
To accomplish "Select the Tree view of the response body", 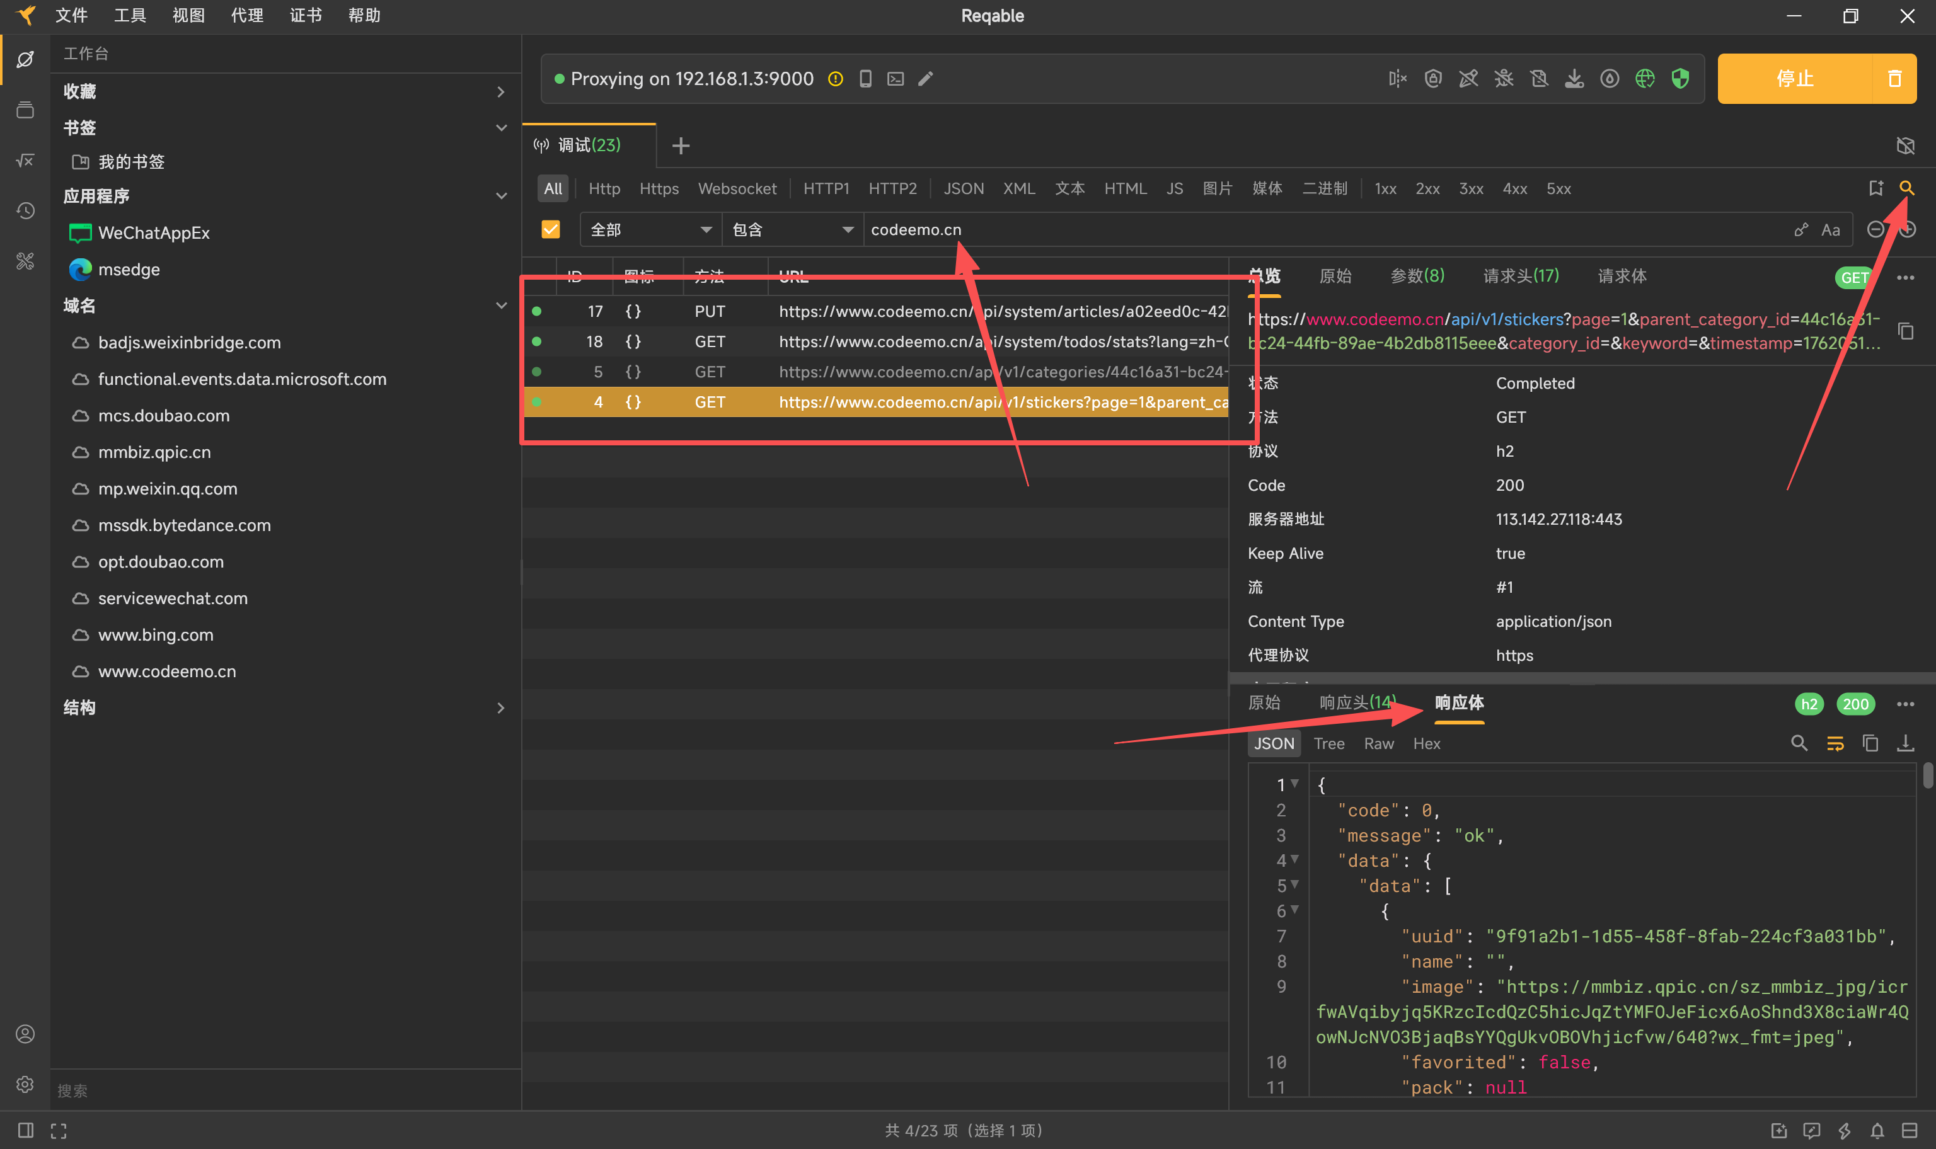I will [1329, 743].
